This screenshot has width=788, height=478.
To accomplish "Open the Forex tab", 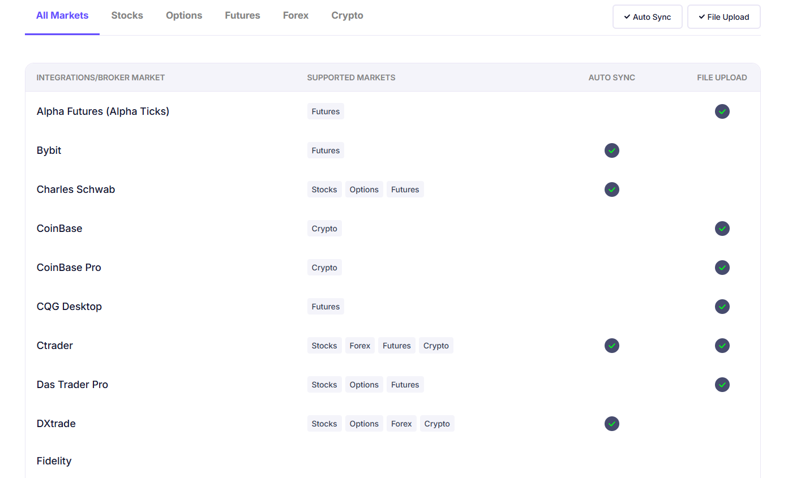I will 295,16.
